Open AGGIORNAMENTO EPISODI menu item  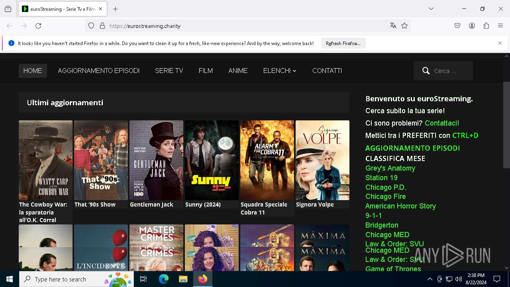99,71
